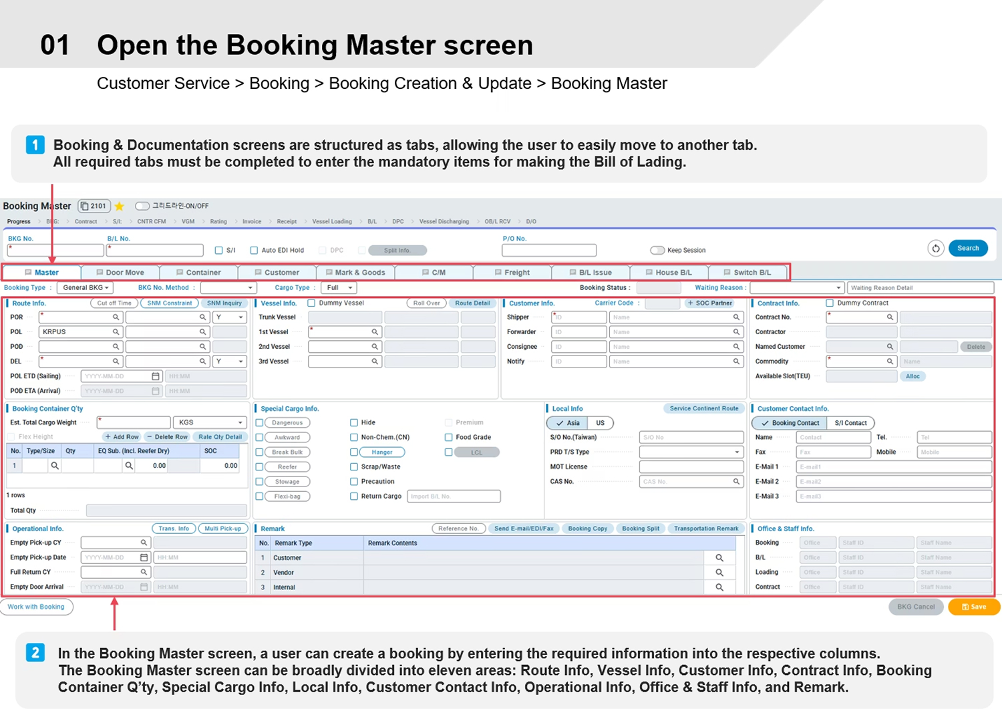
Task: Click the Contract No. search magnifier
Action: tap(890, 317)
